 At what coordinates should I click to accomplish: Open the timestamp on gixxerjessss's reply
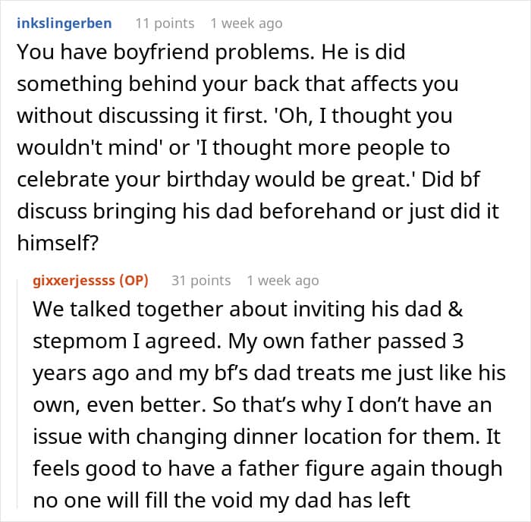(283, 281)
